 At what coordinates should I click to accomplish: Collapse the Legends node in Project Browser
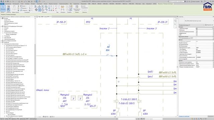click(1, 18)
